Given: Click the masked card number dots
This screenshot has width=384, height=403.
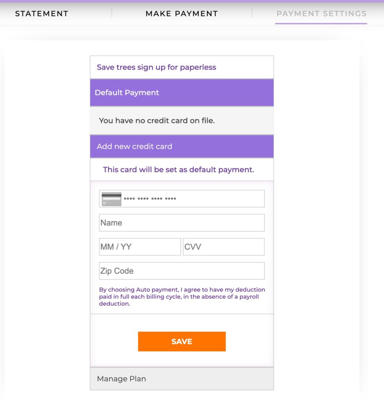Looking at the screenshot, I should (x=150, y=199).
